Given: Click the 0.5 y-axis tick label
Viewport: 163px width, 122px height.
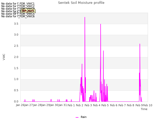Looking at the screenshot, I should 16,90.
